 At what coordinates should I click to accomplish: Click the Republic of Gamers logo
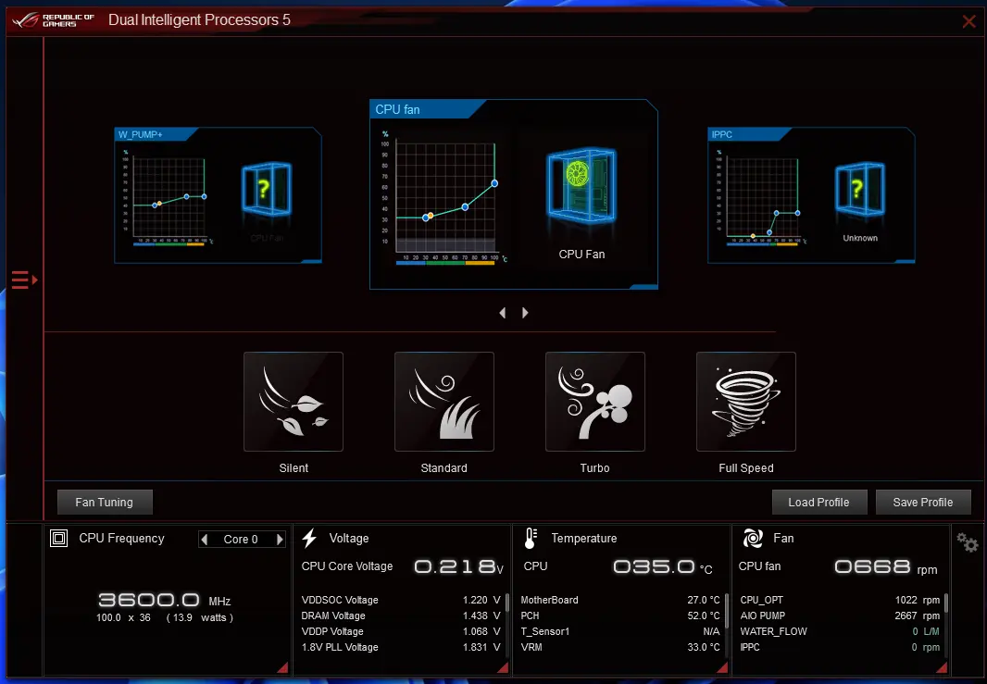[x=54, y=20]
